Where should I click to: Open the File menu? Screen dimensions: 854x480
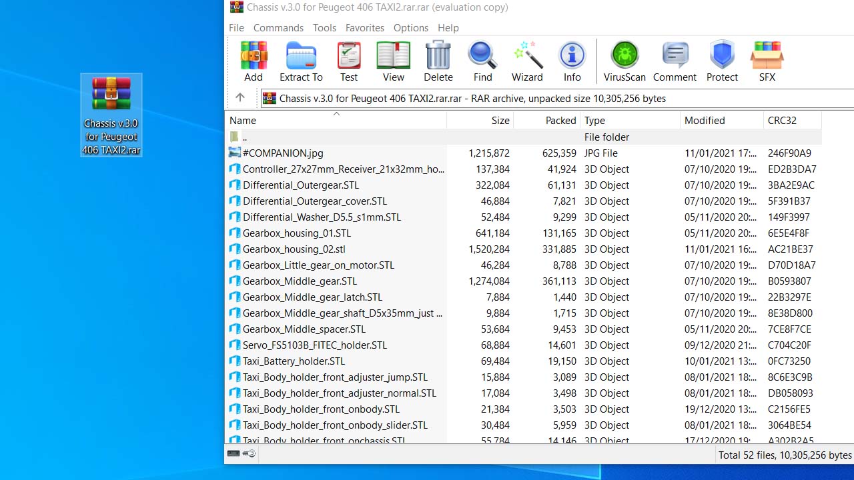(x=236, y=27)
